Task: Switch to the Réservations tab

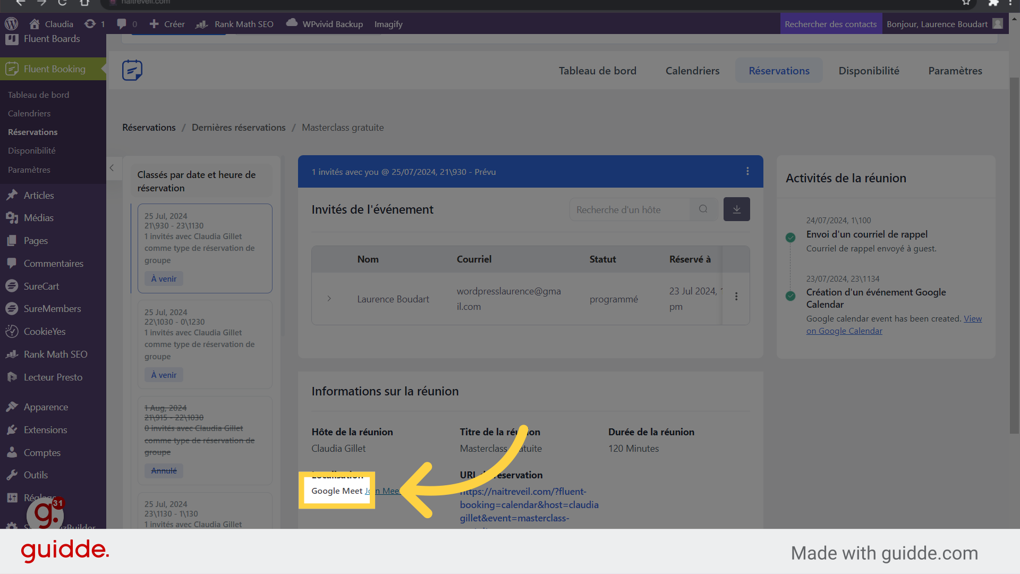Action: click(x=779, y=71)
